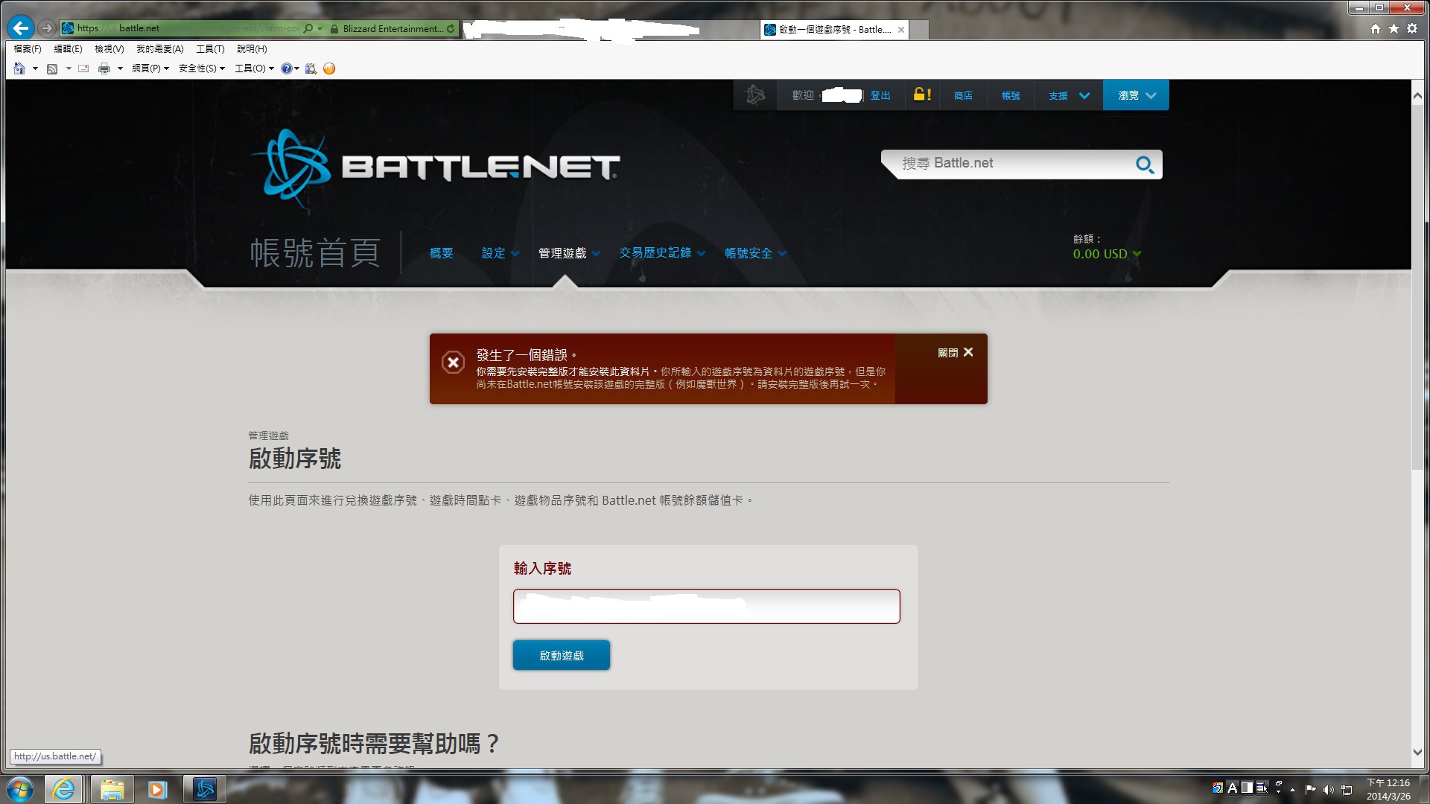This screenshot has height=804, width=1430.
Task: Click the address bar search magnifier icon
Action: click(x=308, y=28)
